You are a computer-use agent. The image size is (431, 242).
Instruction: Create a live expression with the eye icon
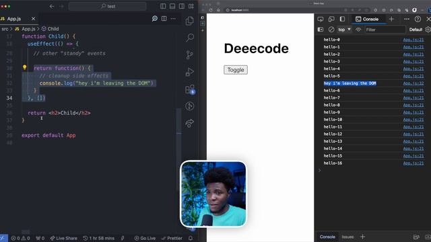point(358,30)
